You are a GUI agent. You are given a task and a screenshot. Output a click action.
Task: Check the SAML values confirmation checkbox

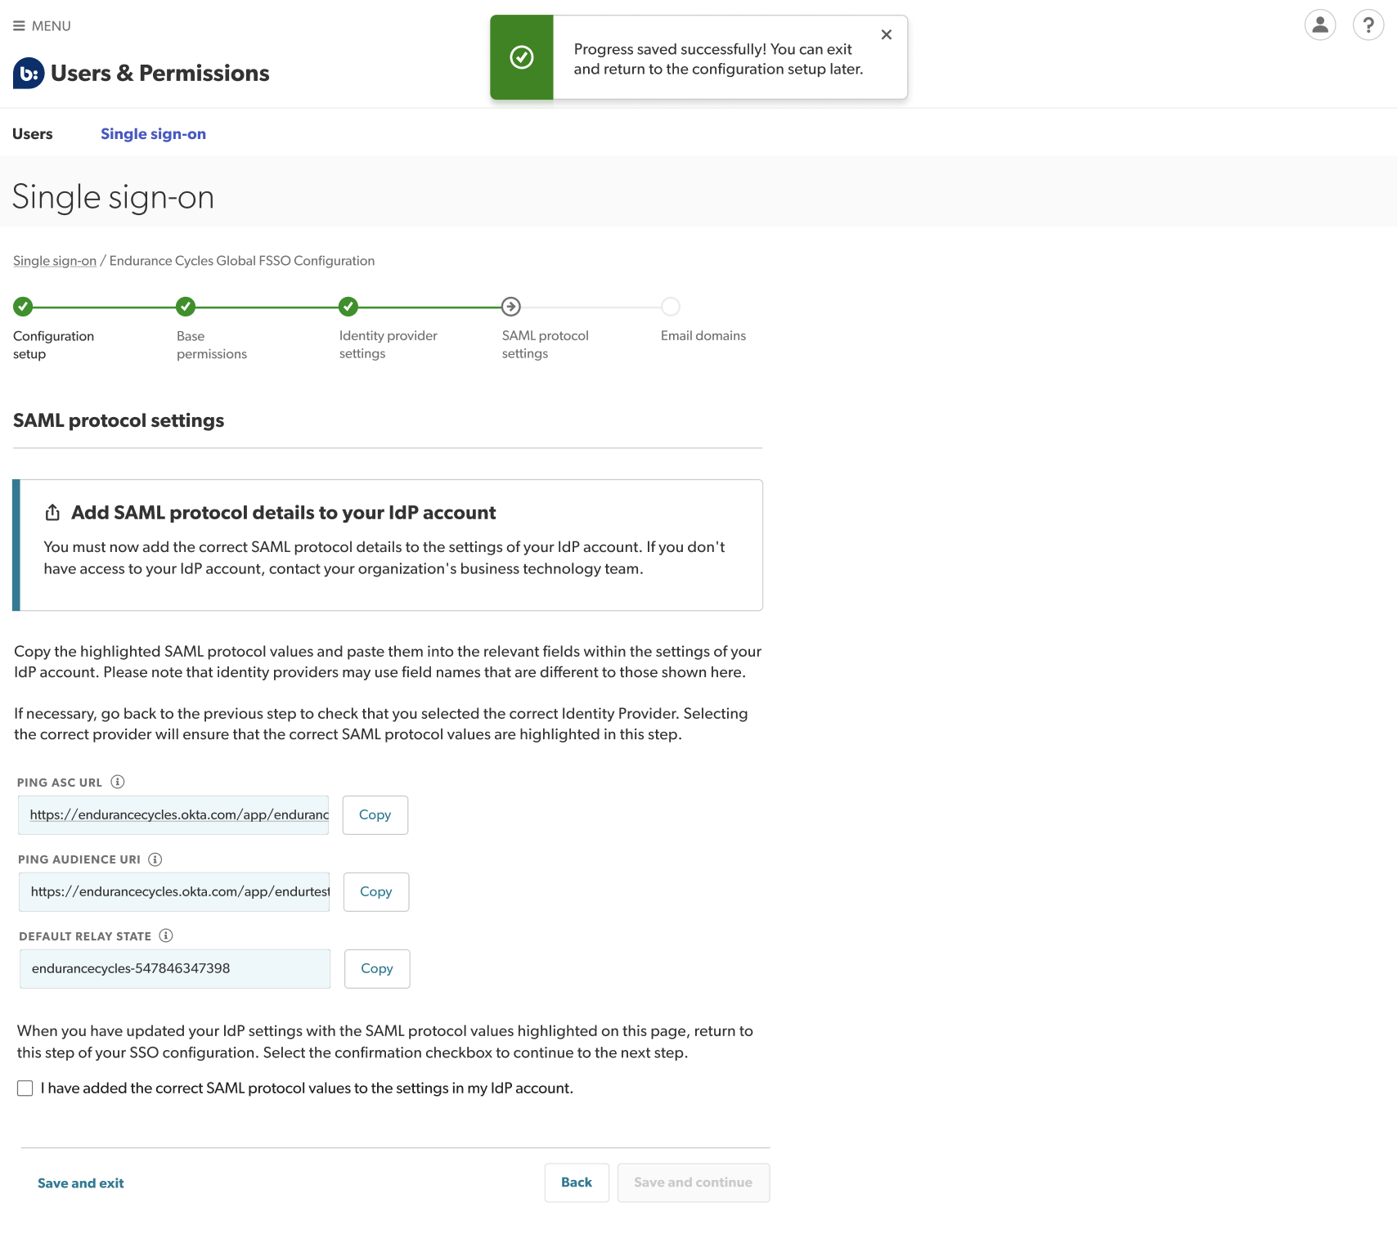25,1088
